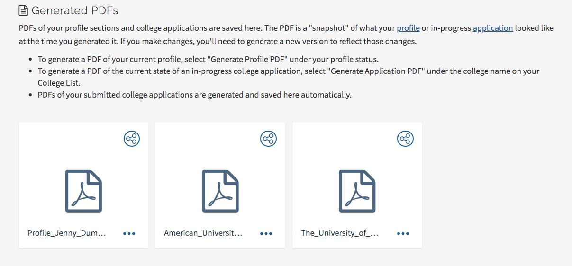This screenshot has width=572, height=266.
Task: Select the The_University_of_… file name
Action: (x=340, y=233)
